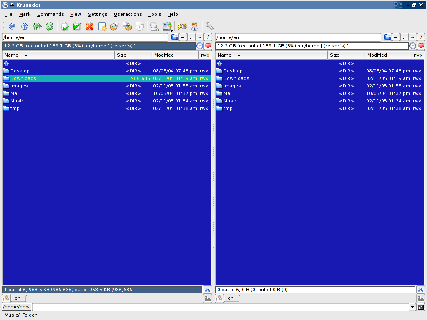Start root mode using the person icon
The height and width of the screenshot is (320, 427).
194,26
